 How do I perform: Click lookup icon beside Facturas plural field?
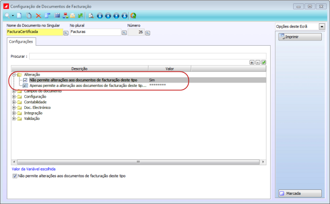(124, 33)
